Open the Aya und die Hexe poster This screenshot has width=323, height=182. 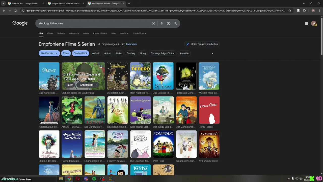(x=209, y=144)
